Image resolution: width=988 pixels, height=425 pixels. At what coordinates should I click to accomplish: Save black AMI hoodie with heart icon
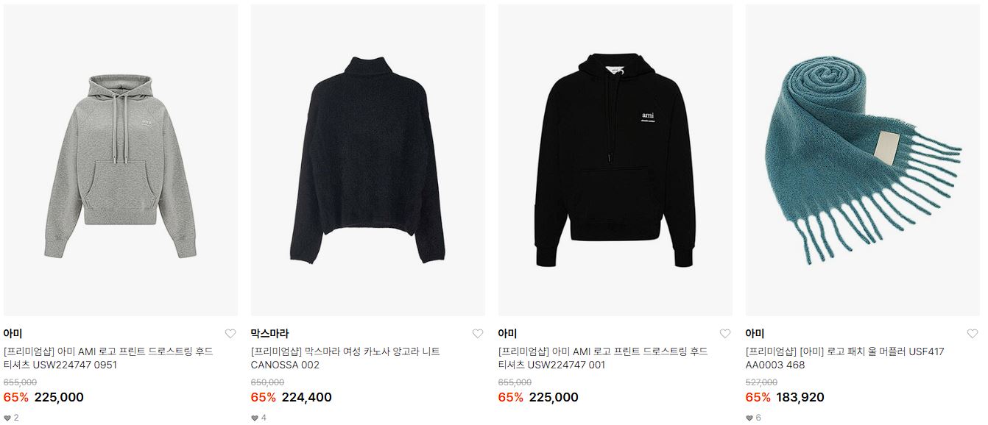(725, 334)
